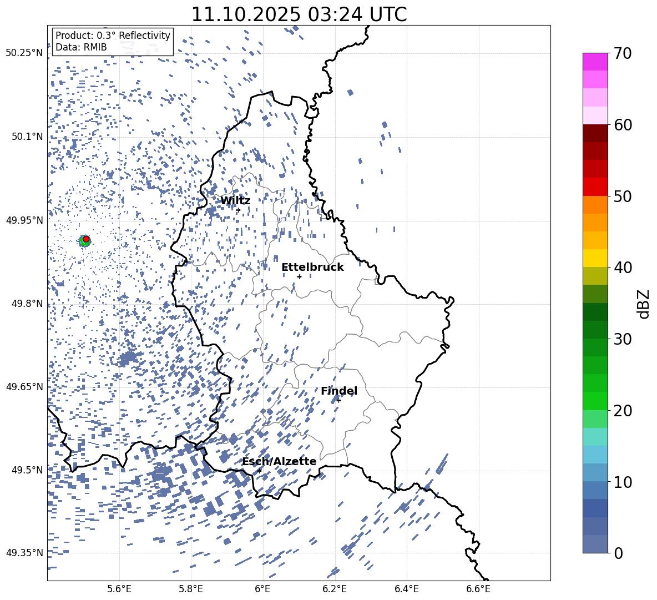
Task: Click the bright red colorbar segment above 50
Action: pyautogui.click(x=595, y=187)
